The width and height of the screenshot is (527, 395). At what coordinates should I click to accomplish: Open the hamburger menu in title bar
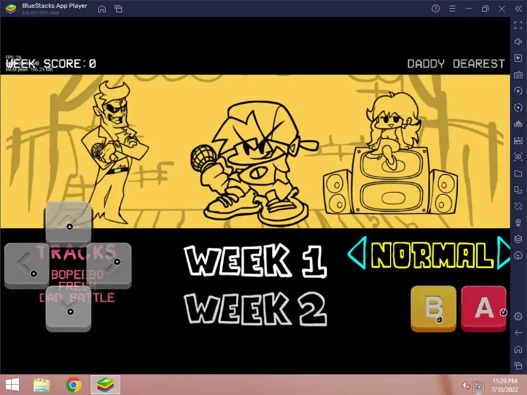(452, 9)
